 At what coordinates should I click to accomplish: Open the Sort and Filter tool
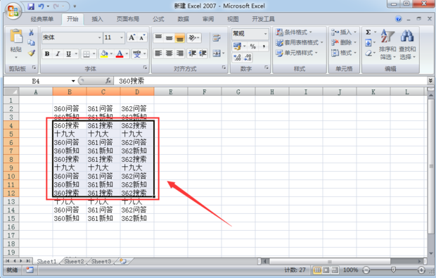point(387,44)
